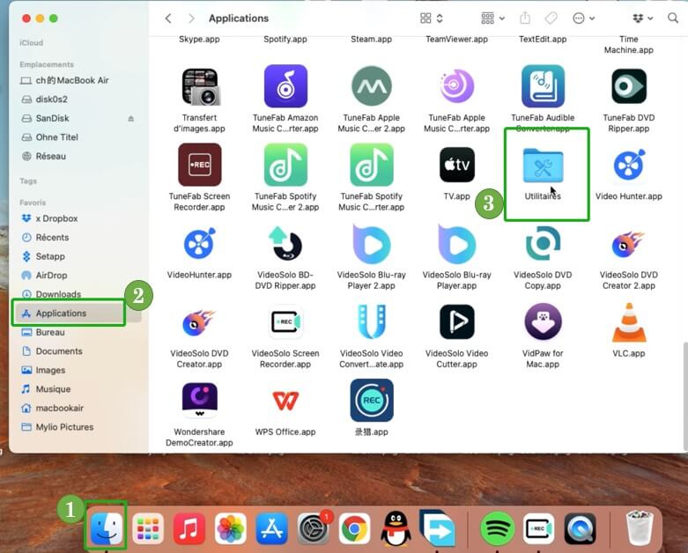Open Photos from the Dock
The height and width of the screenshot is (553, 688).
[x=230, y=529]
